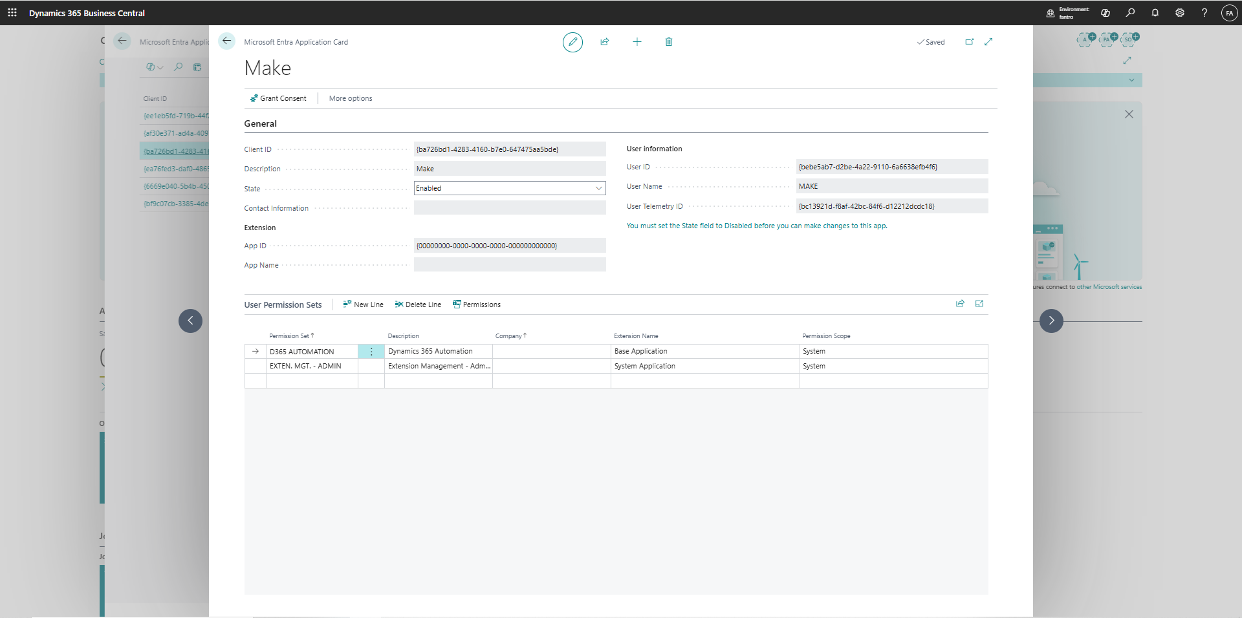Open the Help question mark menu
The width and height of the screenshot is (1242, 618).
coord(1204,13)
